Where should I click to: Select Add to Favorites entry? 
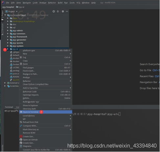pyautogui.click(x=46, y=88)
